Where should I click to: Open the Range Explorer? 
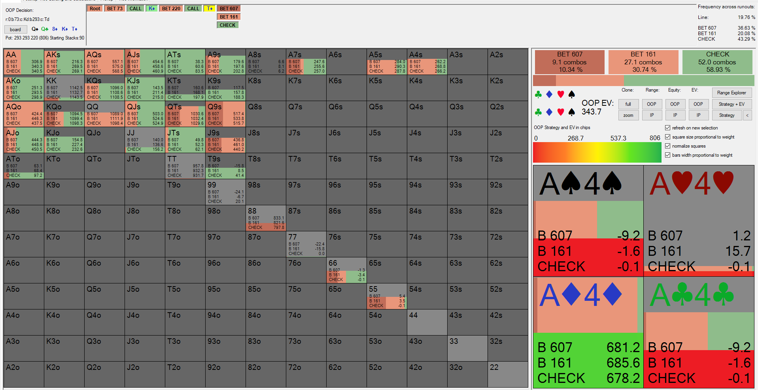(x=732, y=93)
